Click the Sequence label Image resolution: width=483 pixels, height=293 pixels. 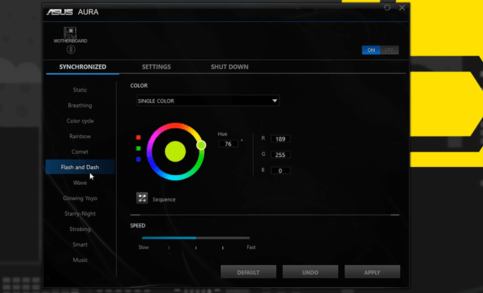click(164, 200)
